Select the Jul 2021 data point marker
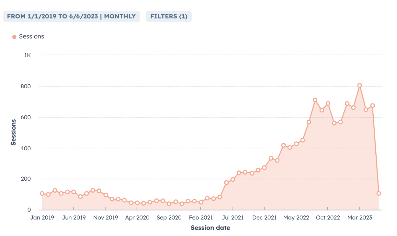The height and width of the screenshot is (236, 397). 233,179
